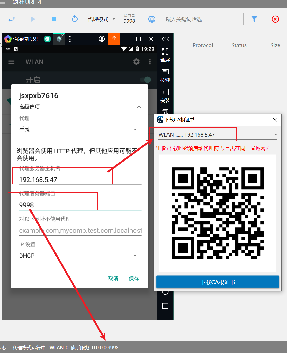
Task: Click the Protocol column header
Action: point(203,45)
